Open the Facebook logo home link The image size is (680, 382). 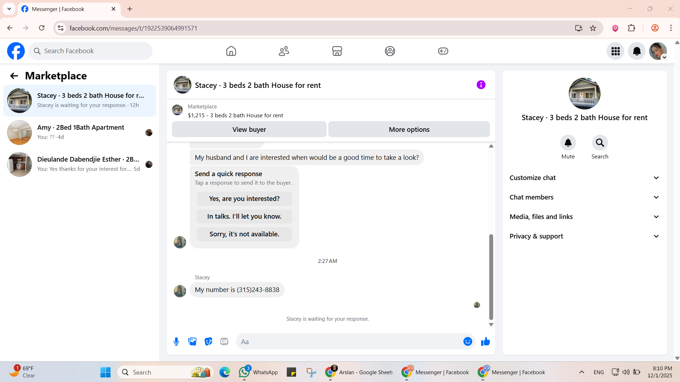point(16,51)
